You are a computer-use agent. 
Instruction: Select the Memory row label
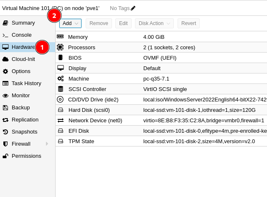point(78,37)
